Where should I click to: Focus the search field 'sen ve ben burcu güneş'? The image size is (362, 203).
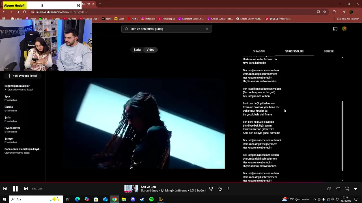pos(167,29)
